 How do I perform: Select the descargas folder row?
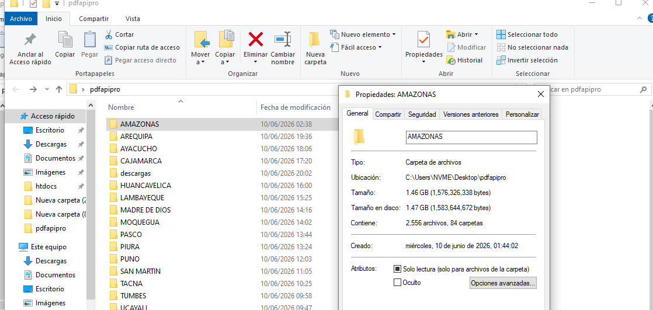coord(223,173)
